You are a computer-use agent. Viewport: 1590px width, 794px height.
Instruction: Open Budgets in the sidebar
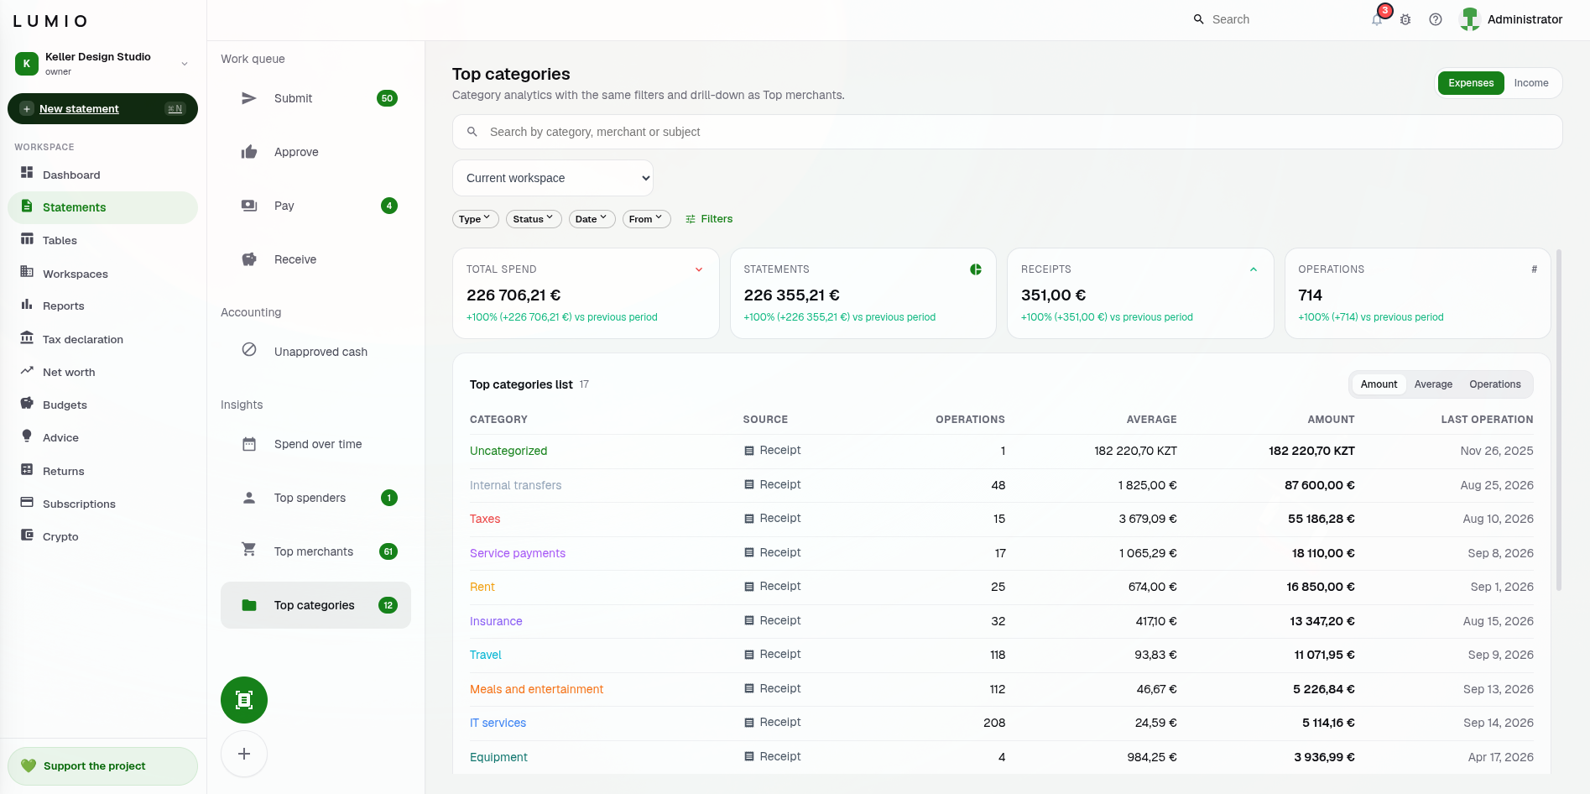[x=103, y=405]
